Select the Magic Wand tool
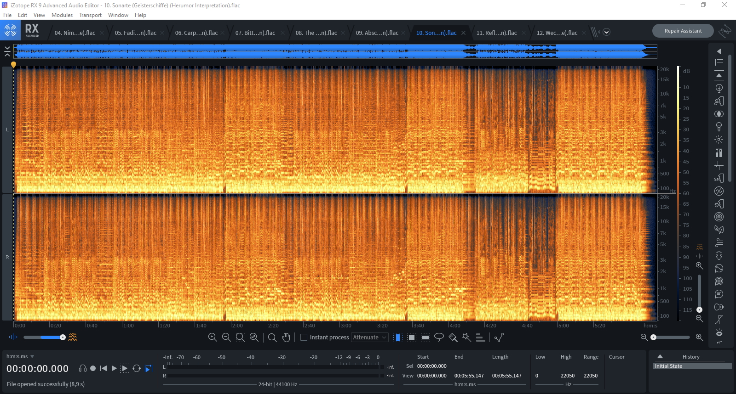736x394 pixels. (466, 338)
